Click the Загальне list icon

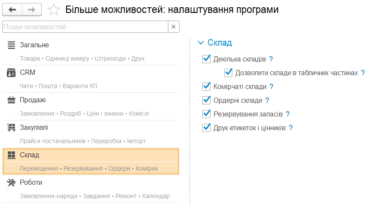(11, 45)
